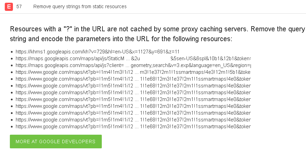Open the second !1m5!1m4 maps/vt link

tap(133, 86)
